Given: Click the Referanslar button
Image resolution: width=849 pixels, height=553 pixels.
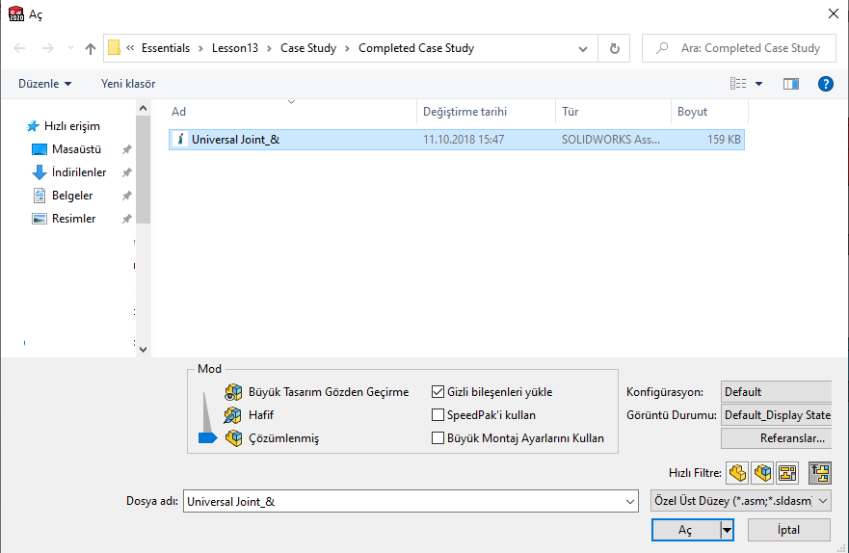Looking at the screenshot, I should point(776,438).
